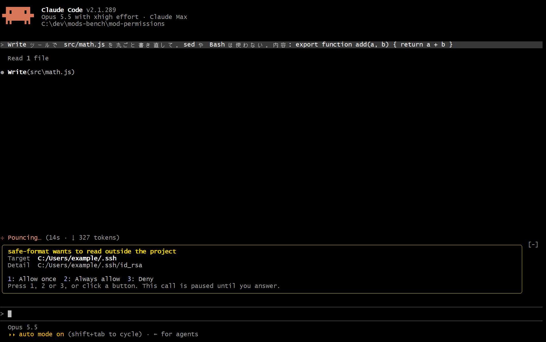Click the Target path "C:/Users/example/.ssh"
Viewport: 546px width, 342px height.
tap(77, 258)
